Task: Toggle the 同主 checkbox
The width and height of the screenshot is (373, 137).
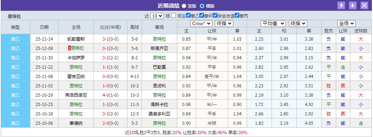Action: pyautogui.click(x=174, y=16)
